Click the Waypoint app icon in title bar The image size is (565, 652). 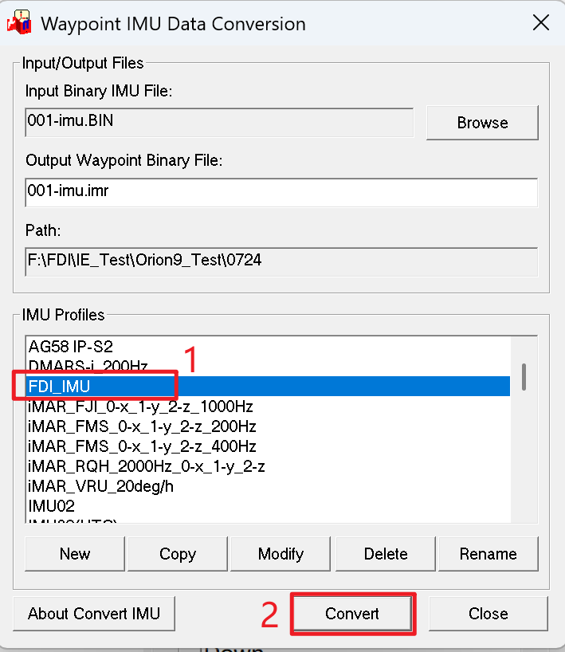pyautogui.click(x=19, y=22)
